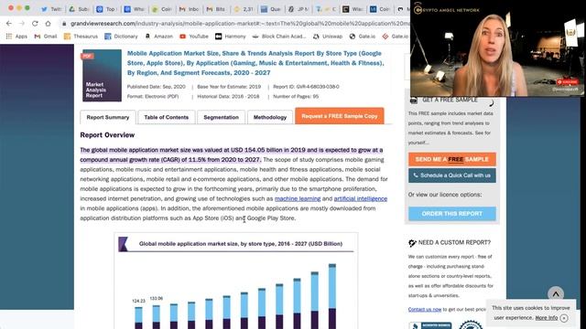The width and height of the screenshot is (586, 329).
Task: Click the accredited business badge at page bottom
Action: [430, 325]
